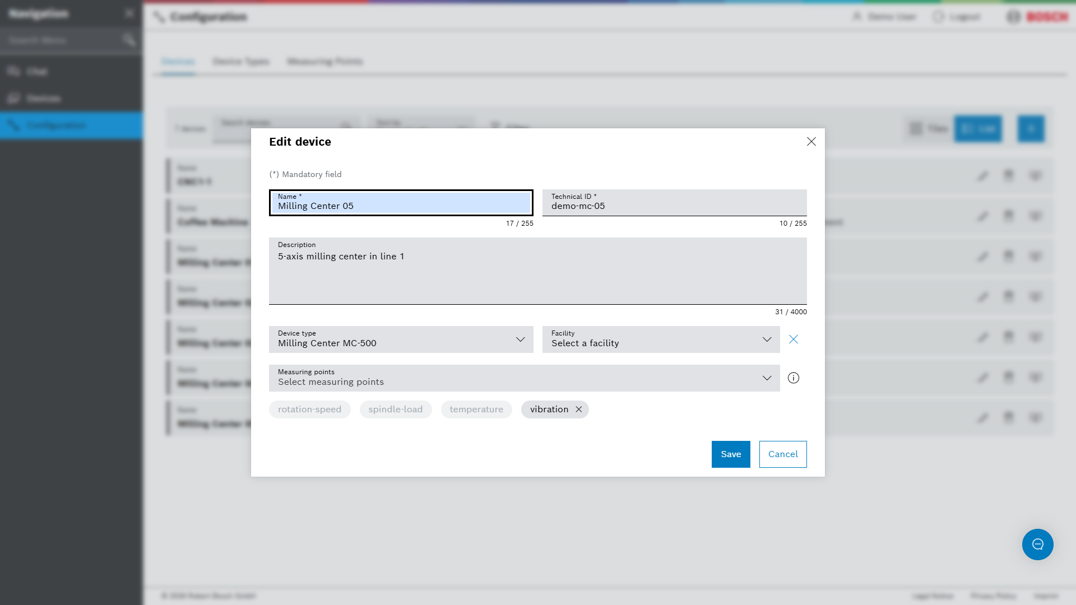
Task: Clear the Facility selection with the X icon
Action: (793, 339)
